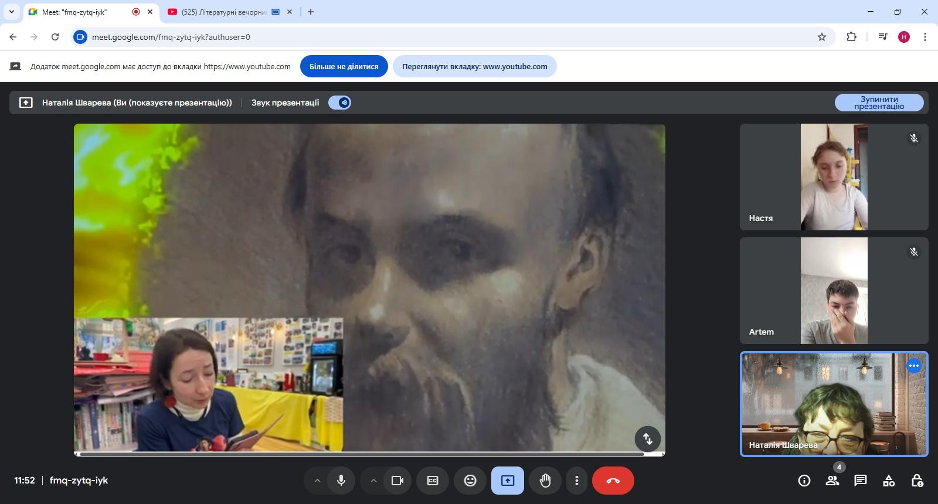Open the emoji reactions button

(470, 481)
